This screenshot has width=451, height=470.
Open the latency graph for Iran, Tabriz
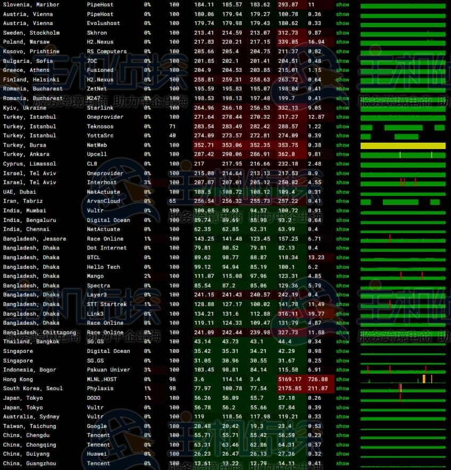click(403, 202)
